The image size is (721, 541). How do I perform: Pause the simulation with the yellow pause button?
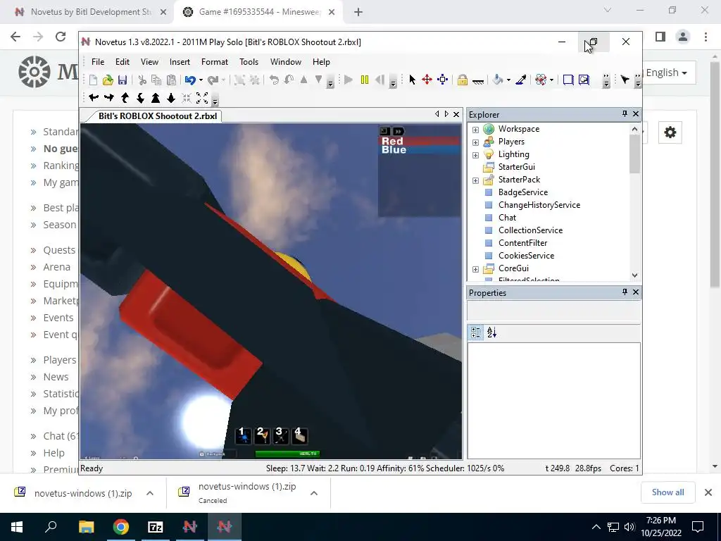[365, 80]
